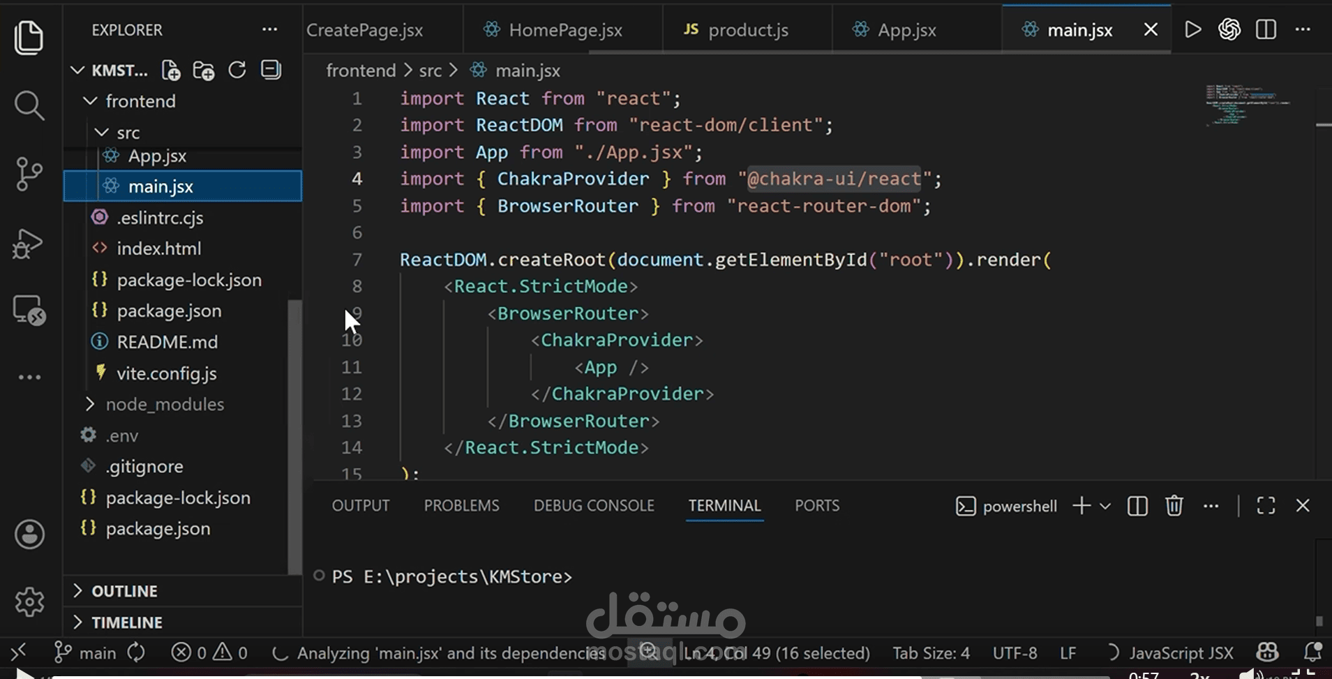Image resolution: width=1332 pixels, height=679 pixels.
Task: Click the Tab Size: 4 indicator
Action: 931,653
